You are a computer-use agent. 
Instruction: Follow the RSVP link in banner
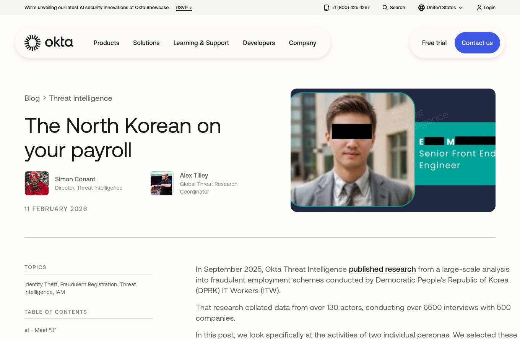coord(184,8)
